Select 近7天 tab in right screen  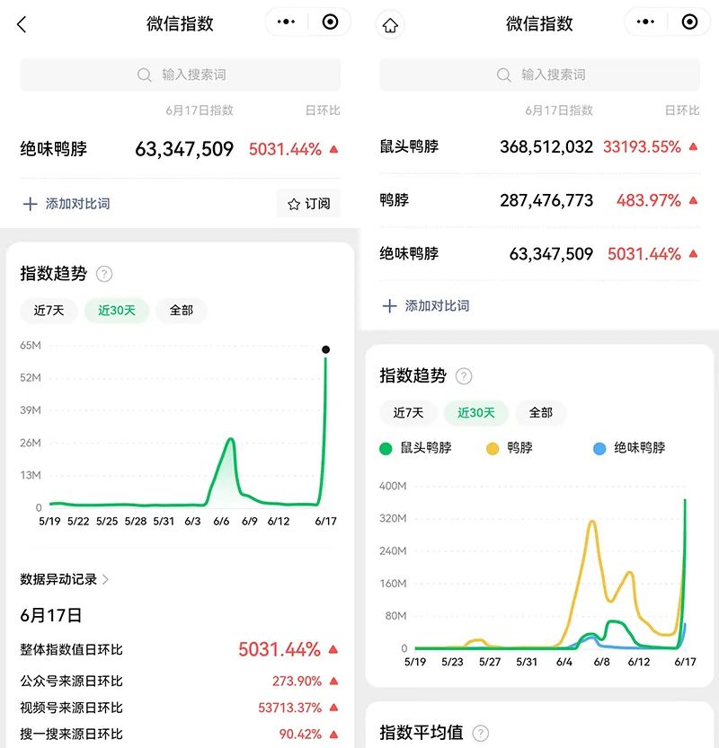click(408, 413)
